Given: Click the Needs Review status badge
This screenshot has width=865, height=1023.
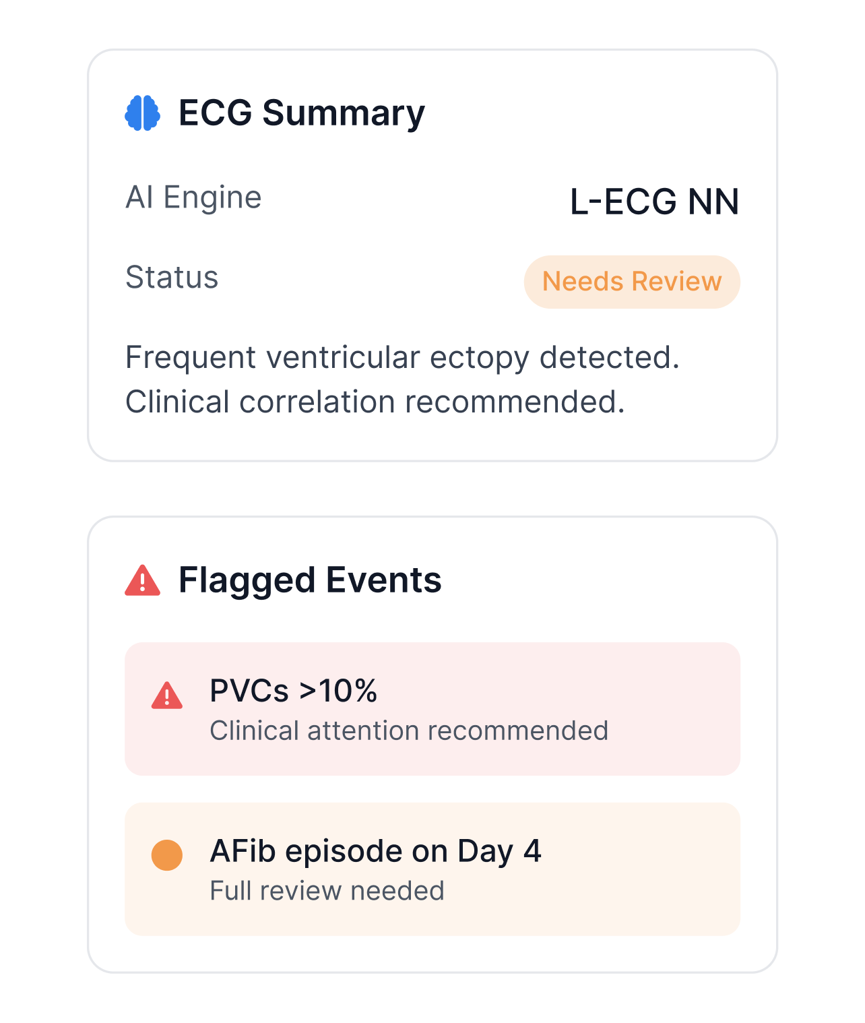Looking at the screenshot, I should [x=632, y=282].
